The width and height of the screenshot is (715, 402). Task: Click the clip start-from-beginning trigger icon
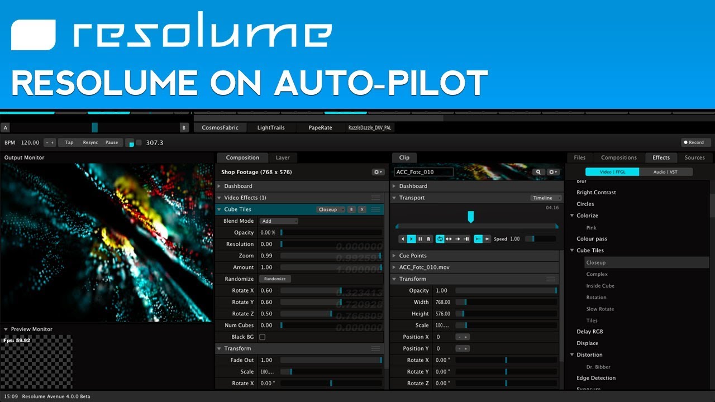[478, 239]
